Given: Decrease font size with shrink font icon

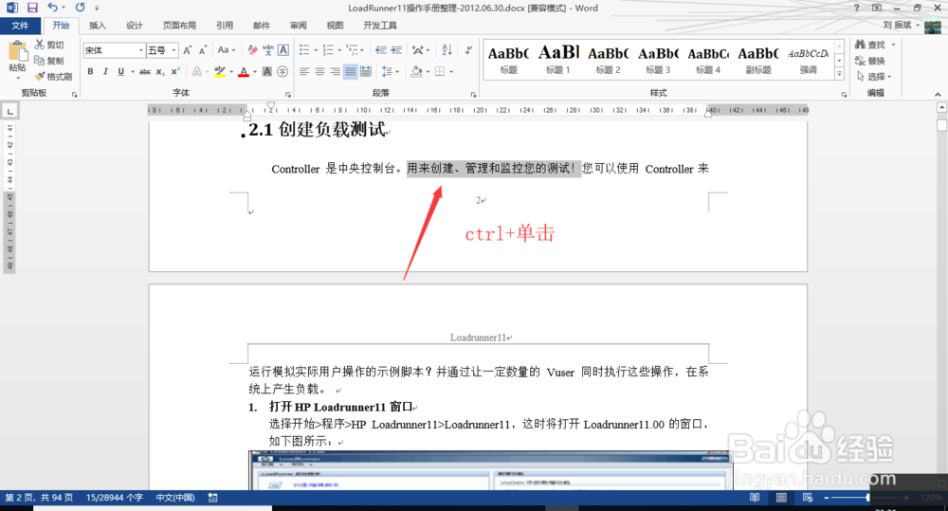Looking at the screenshot, I should [203, 50].
